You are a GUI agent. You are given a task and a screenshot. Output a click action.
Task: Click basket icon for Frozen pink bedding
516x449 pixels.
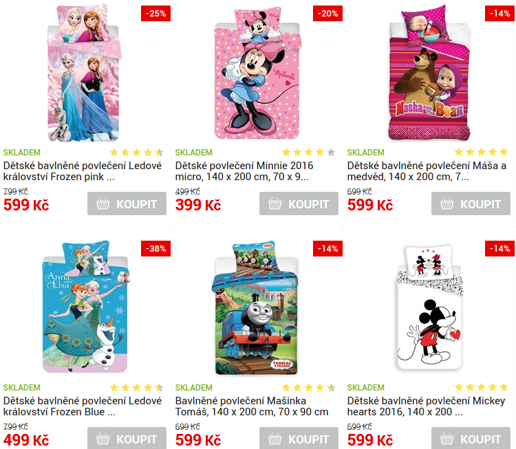pos(103,204)
